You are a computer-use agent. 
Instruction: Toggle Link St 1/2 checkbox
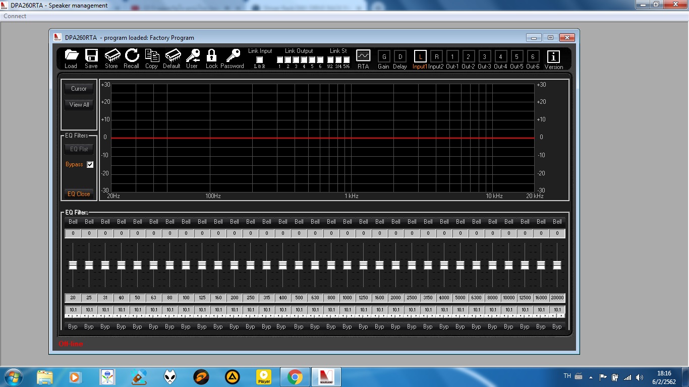[330, 60]
